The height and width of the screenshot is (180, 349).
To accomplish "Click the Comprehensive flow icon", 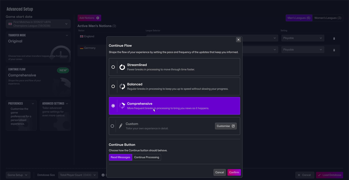I will (x=122, y=106).
